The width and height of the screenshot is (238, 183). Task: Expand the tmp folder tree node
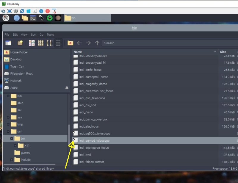8,124
